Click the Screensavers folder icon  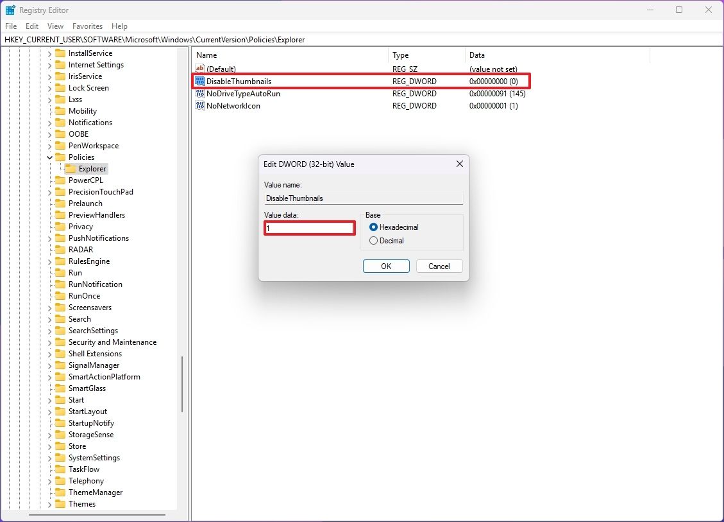point(62,307)
